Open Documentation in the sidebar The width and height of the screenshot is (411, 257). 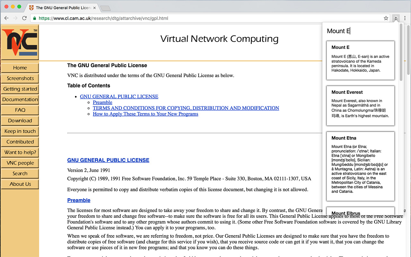tap(20, 100)
